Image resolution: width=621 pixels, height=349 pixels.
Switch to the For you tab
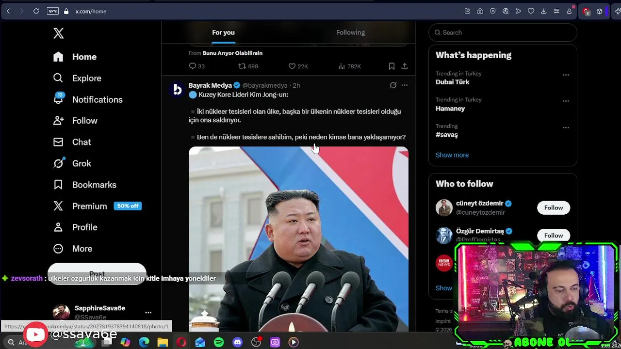click(x=223, y=32)
